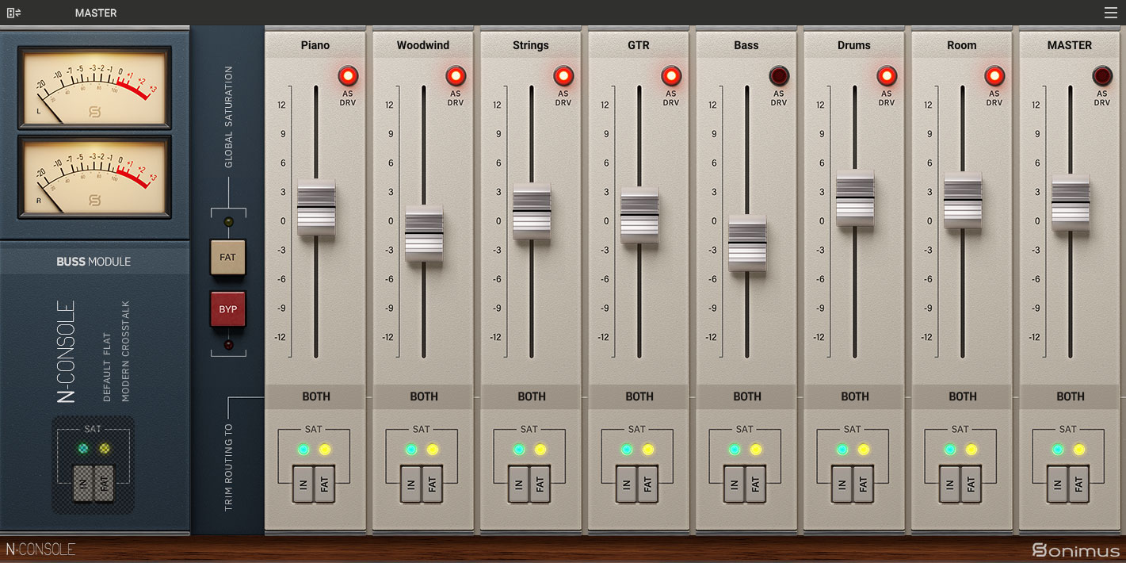Open the preset browser icon beside MASTER

13,13
